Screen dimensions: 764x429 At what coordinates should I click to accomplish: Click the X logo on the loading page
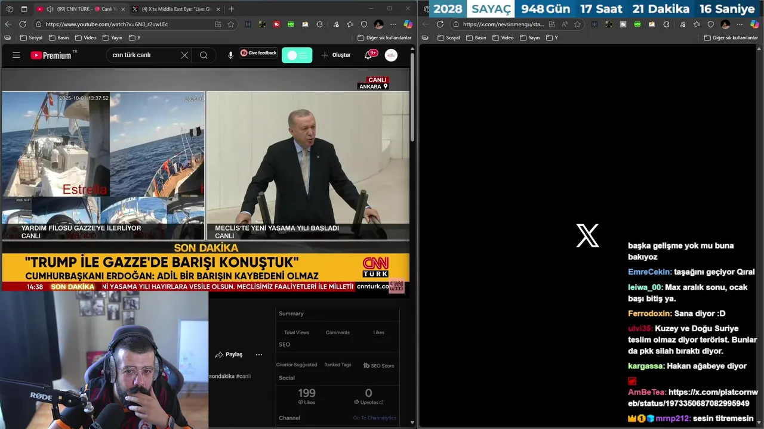[x=587, y=236]
